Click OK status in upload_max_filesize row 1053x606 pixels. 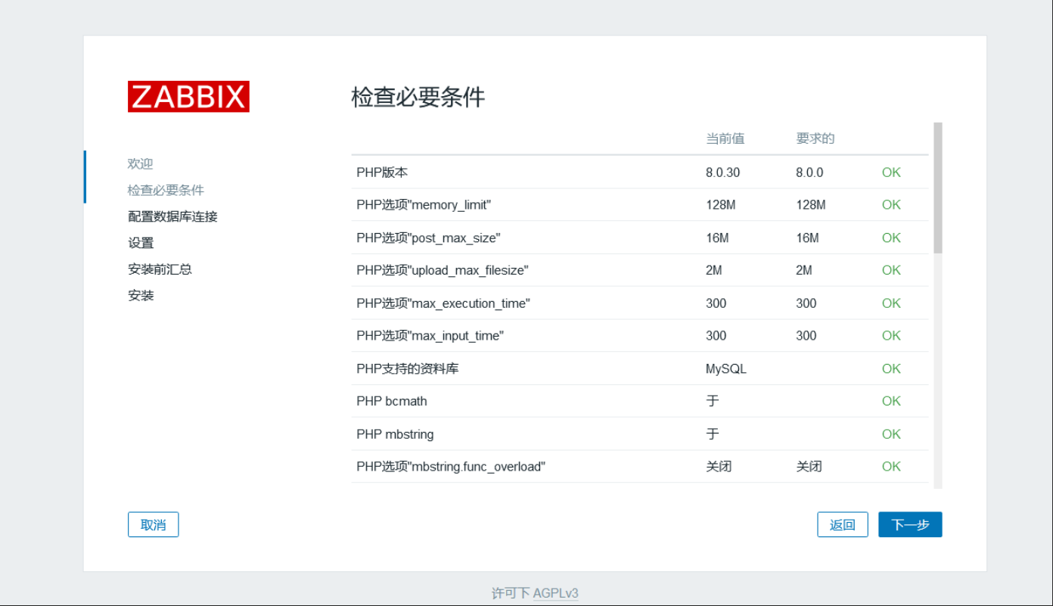coord(891,270)
